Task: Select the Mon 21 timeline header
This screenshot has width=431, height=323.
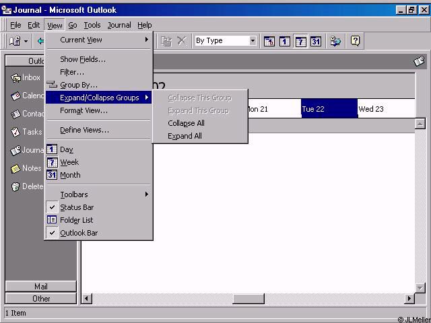Action: point(274,109)
